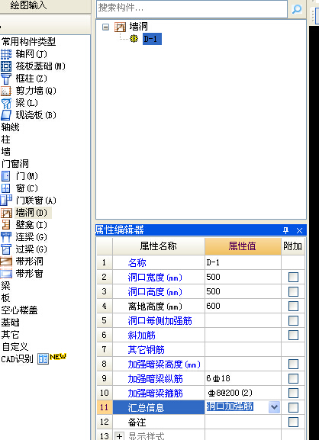The height and width of the screenshot is (440, 319).
Task: Select the 梁(L) icon
Action: 6,103
